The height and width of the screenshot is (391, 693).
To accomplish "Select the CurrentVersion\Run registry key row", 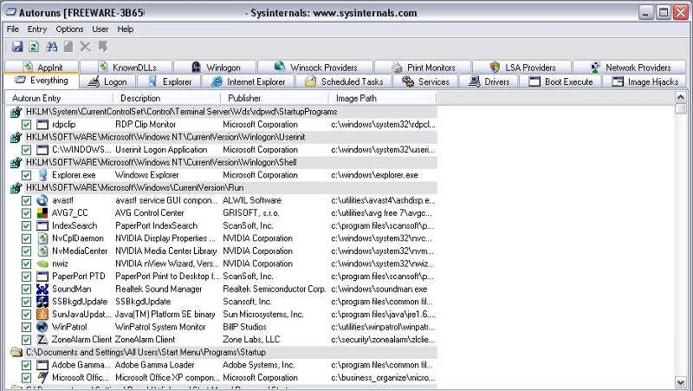I will tap(223, 188).
